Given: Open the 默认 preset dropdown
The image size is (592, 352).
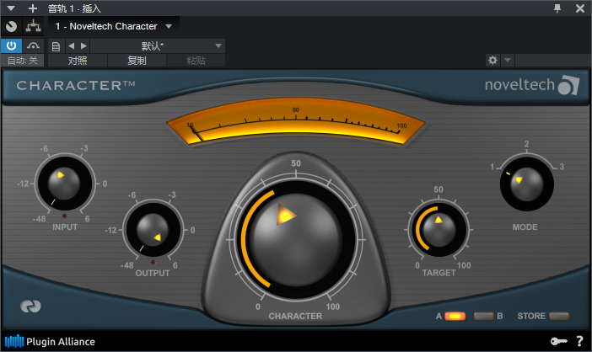Looking at the screenshot, I should point(158,46).
